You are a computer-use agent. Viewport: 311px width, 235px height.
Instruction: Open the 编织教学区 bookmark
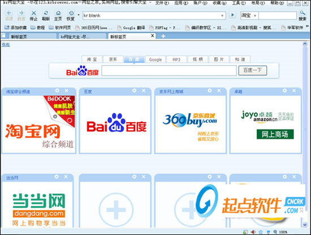(206, 28)
